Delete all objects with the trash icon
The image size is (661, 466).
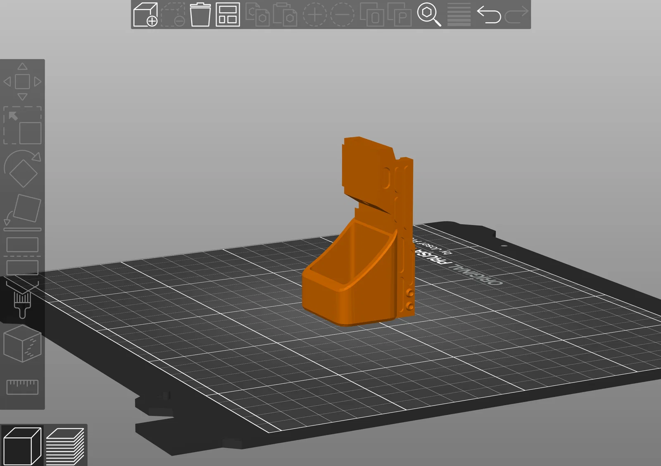[200, 14]
